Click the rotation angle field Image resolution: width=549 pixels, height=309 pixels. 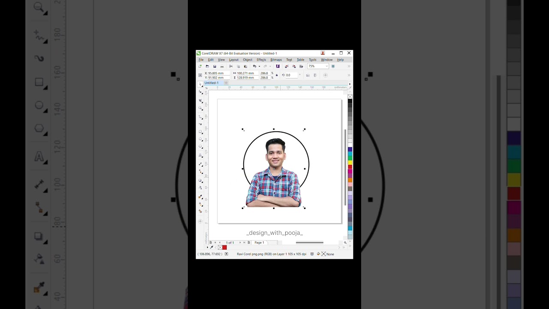[x=291, y=75]
